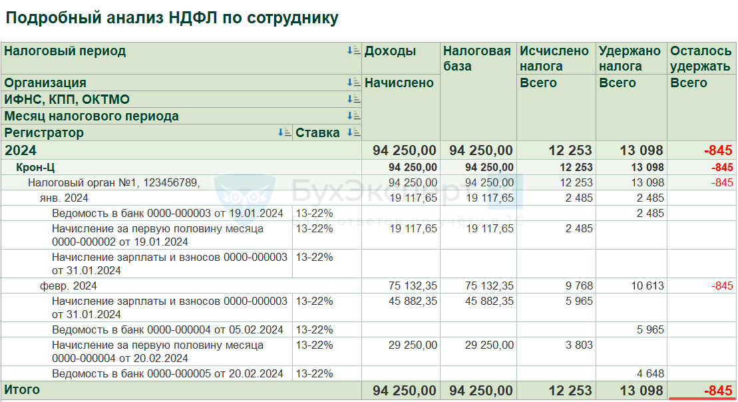Image resolution: width=738 pixels, height=402 pixels.
Task: Open Начисление зарплаты и взносов in январь section
Action: [170, 264]
